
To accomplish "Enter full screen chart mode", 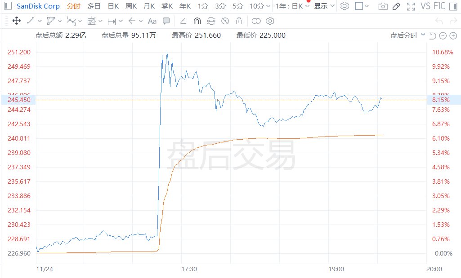I will point(411,6).
